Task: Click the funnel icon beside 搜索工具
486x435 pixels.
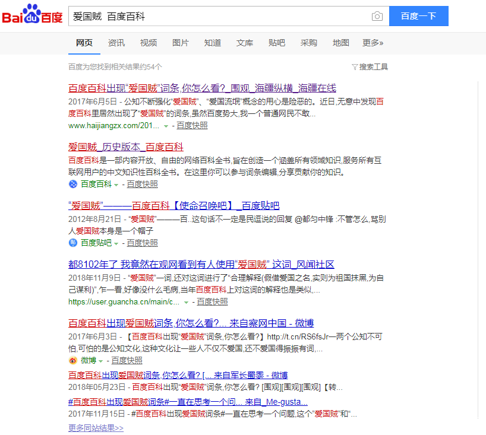Action: (355, 67)
